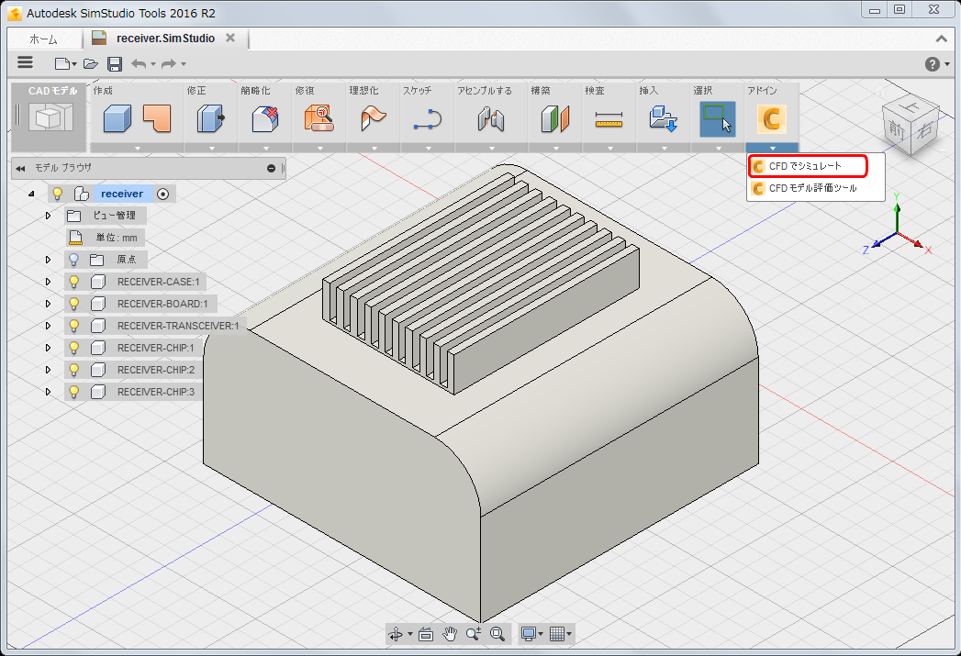
Task: Click the Simplify tool icon with red X
Action: pos(264,119)
